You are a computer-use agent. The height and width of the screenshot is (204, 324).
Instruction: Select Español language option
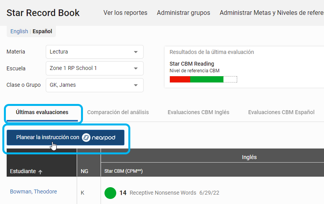pyautogui.click(x=42, y=31)
